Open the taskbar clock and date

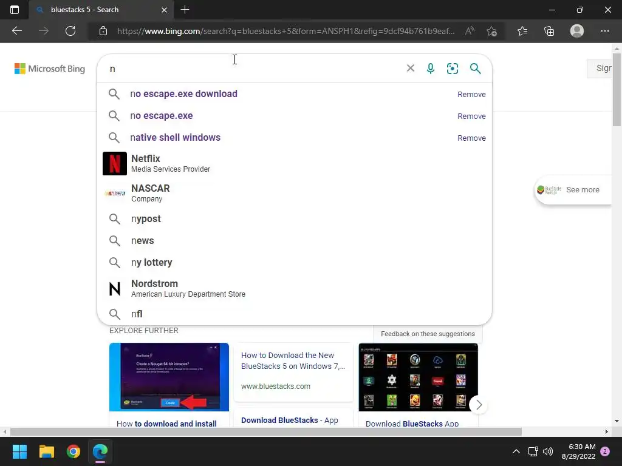click(x=578, y=451)
